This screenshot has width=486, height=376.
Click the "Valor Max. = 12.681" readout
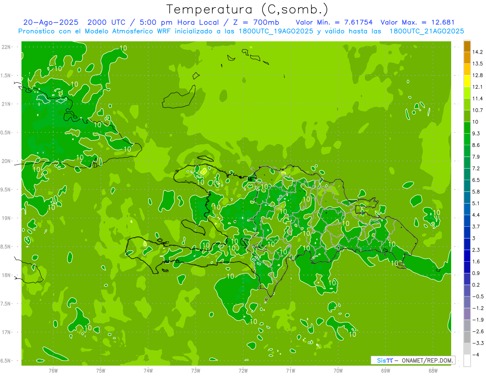pos(418,22)
